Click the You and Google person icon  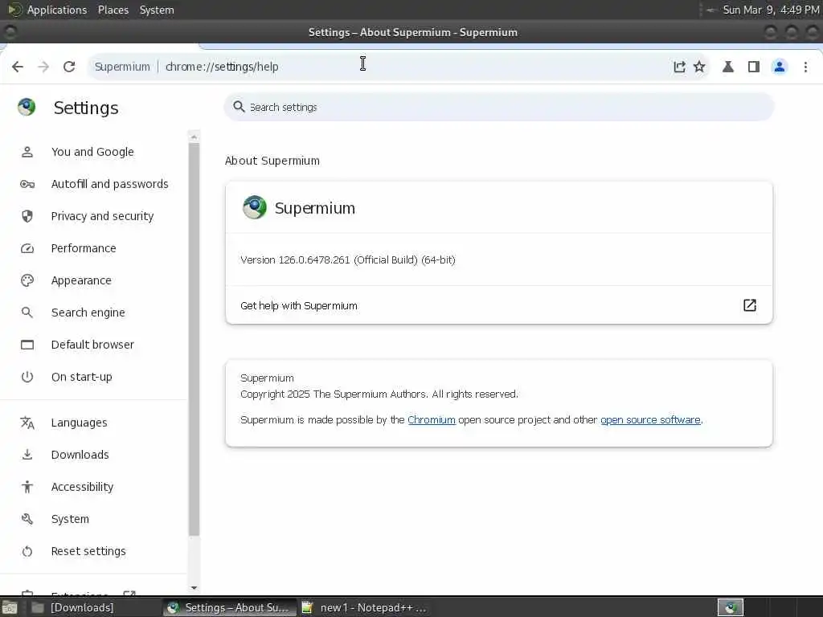(x=27, y=152)
